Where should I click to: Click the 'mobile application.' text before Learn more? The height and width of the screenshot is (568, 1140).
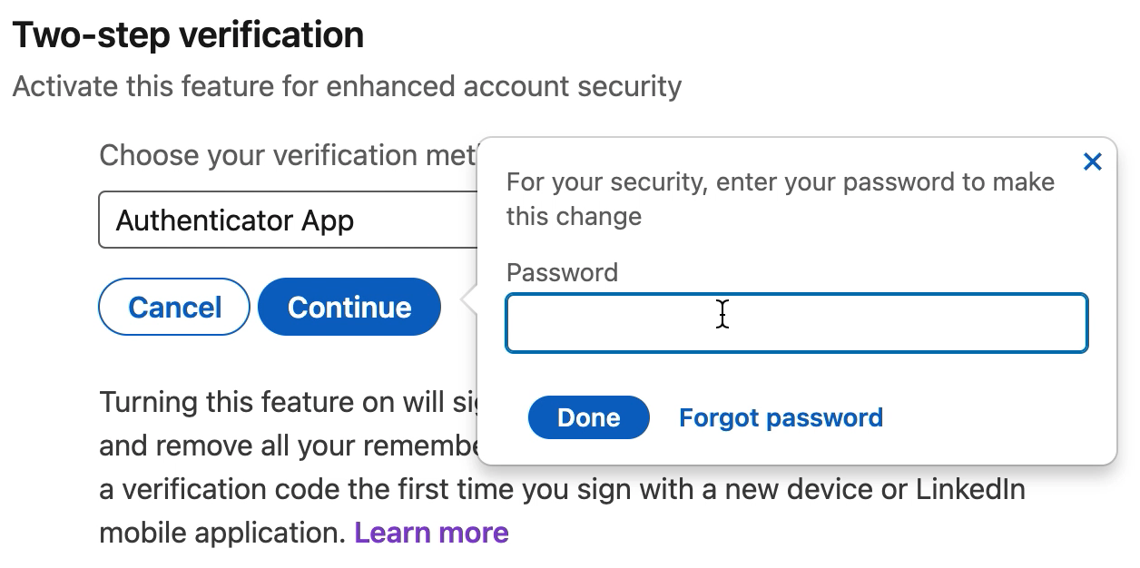222,533
